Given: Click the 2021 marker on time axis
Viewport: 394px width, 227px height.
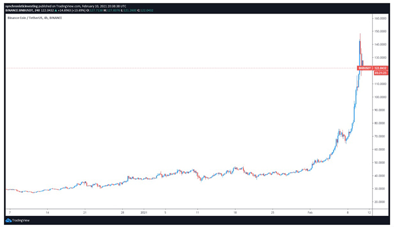Looking at the screenshot, I should tap(143, 213).
